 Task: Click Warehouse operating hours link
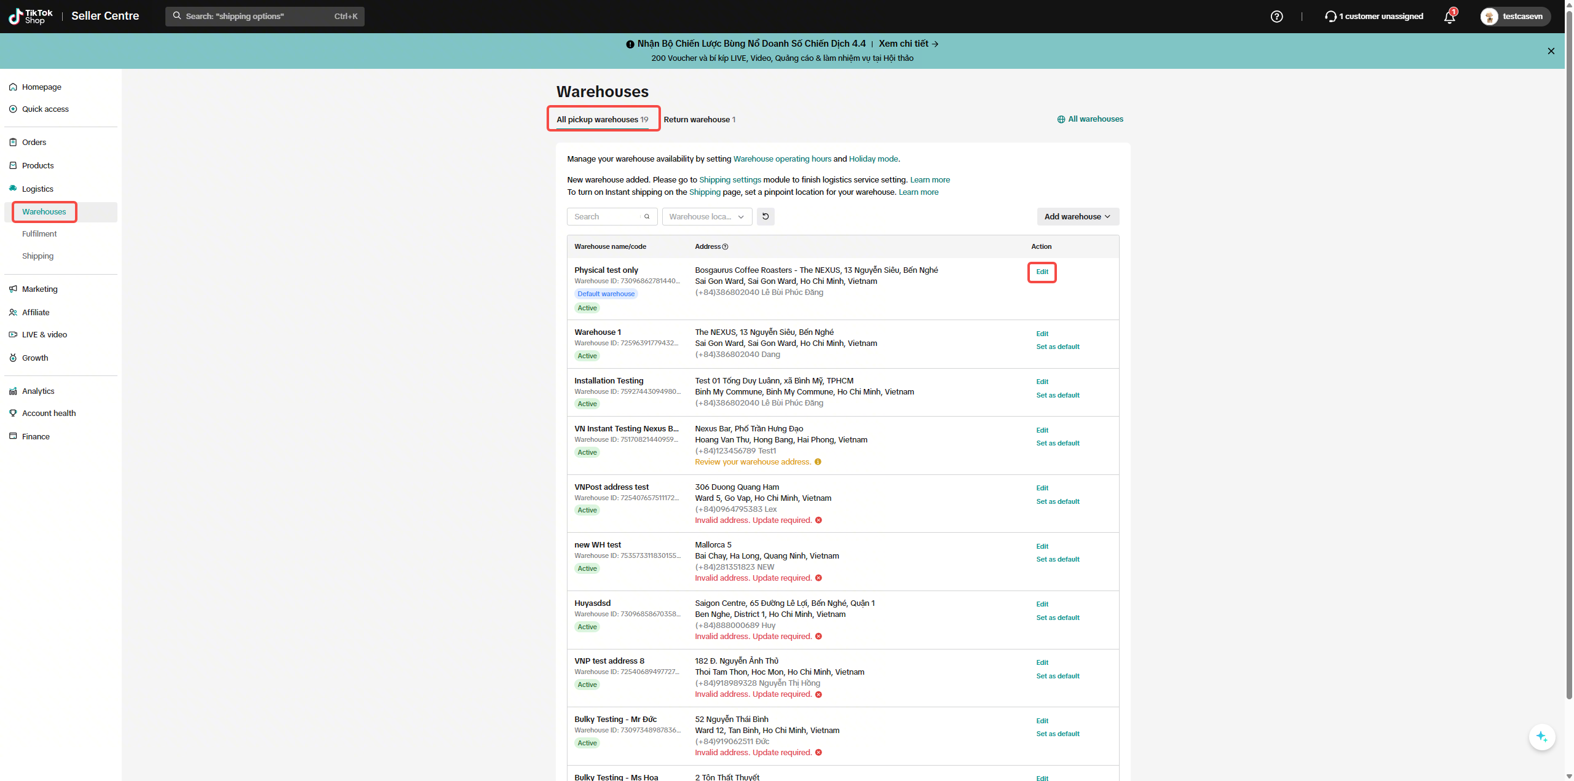782,159
